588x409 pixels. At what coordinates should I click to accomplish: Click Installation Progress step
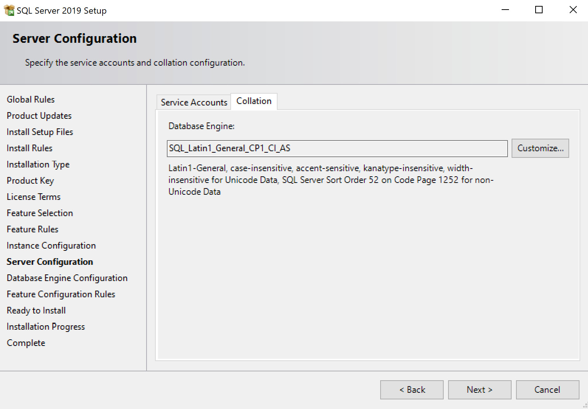[x=46, y=327]
